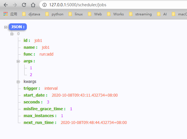Collapse the args node

point(18,61)
